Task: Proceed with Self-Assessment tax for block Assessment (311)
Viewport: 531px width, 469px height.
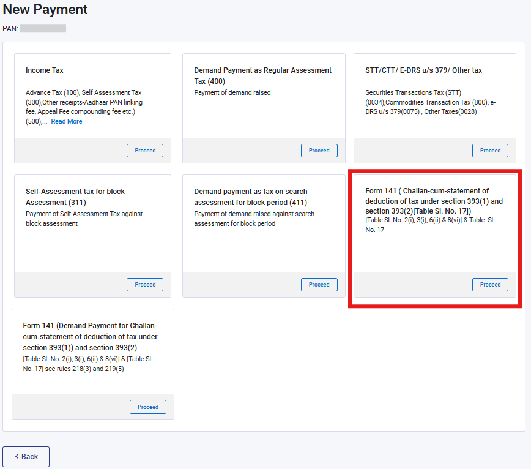Action: tap(145, 285)
